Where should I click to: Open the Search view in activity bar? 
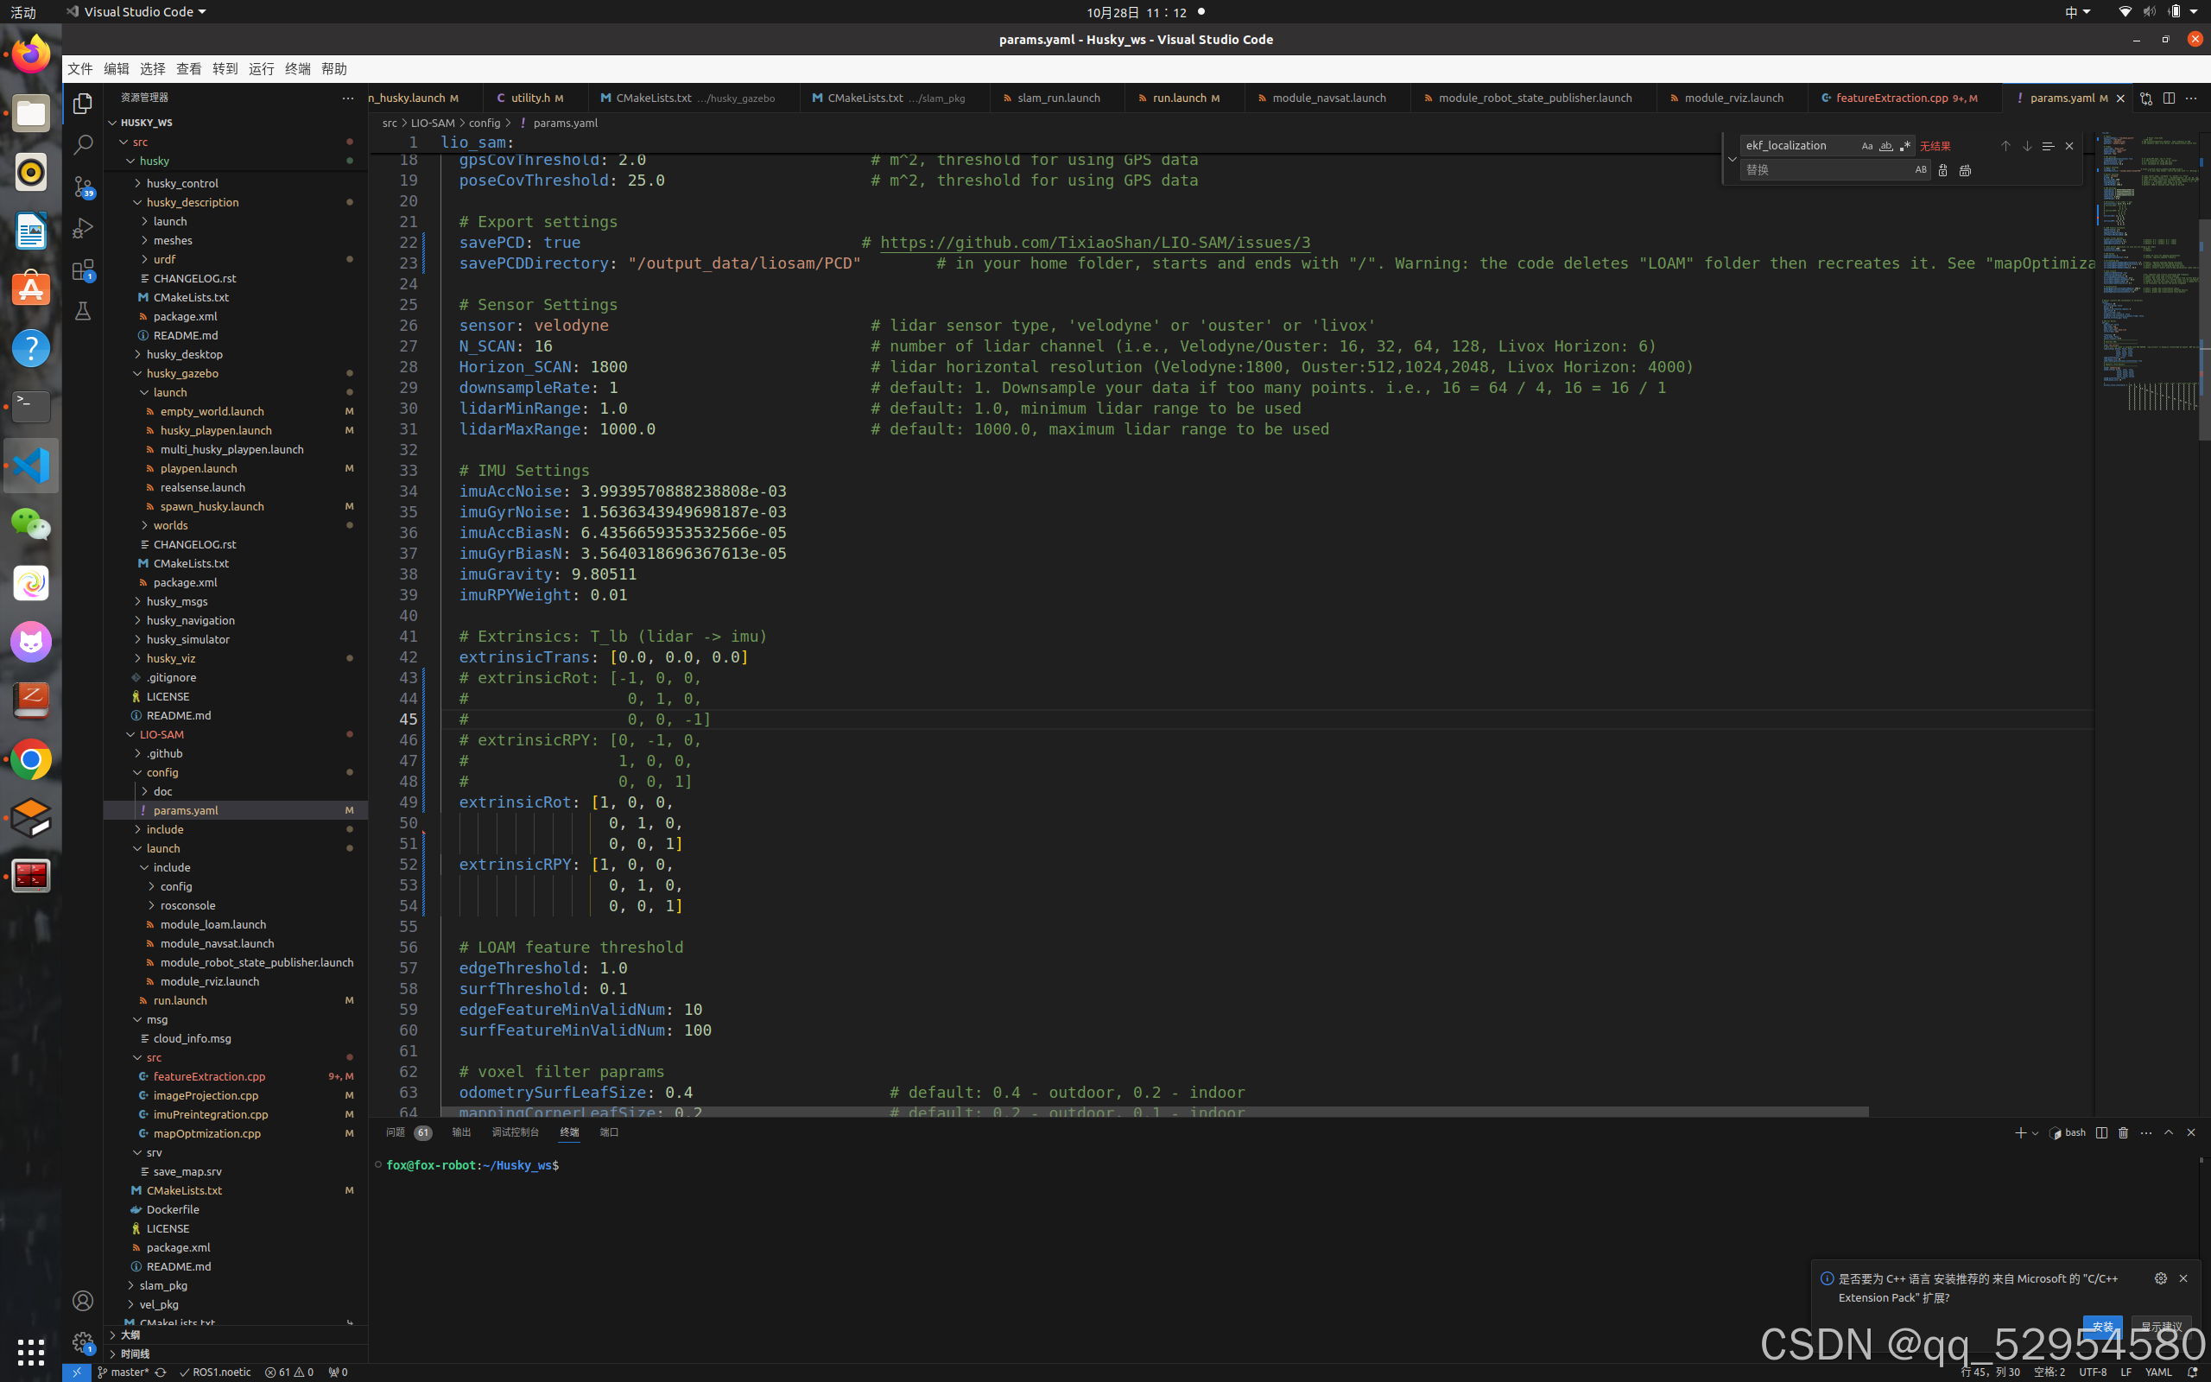(x=82, y=144)
